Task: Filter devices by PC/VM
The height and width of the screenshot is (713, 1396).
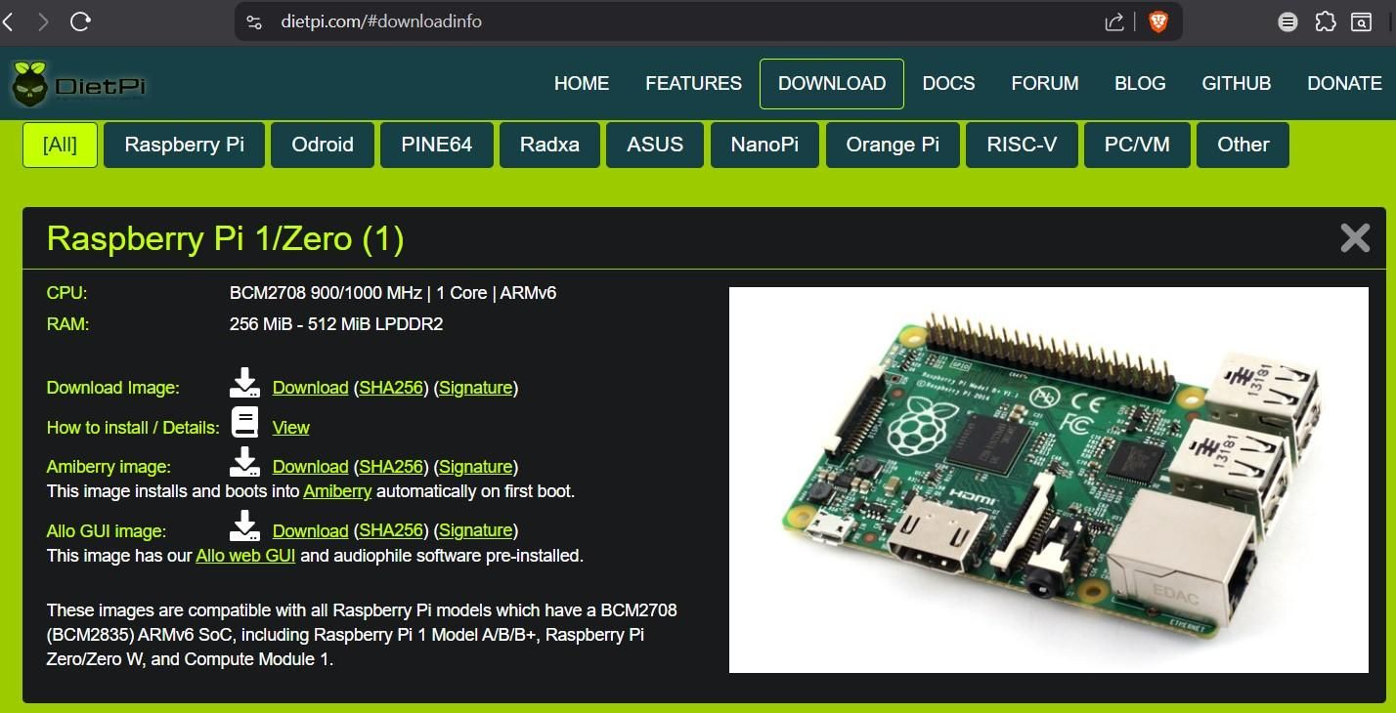Action: 1137,145
